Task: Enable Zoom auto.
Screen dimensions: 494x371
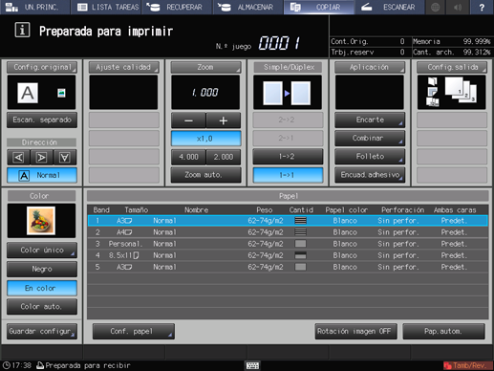Action: (205, 175)
